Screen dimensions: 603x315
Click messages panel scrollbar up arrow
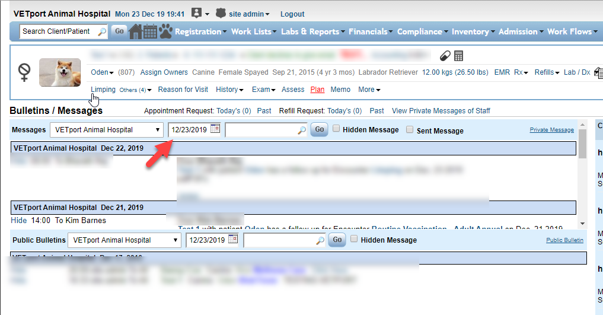[x=583, y=125]
